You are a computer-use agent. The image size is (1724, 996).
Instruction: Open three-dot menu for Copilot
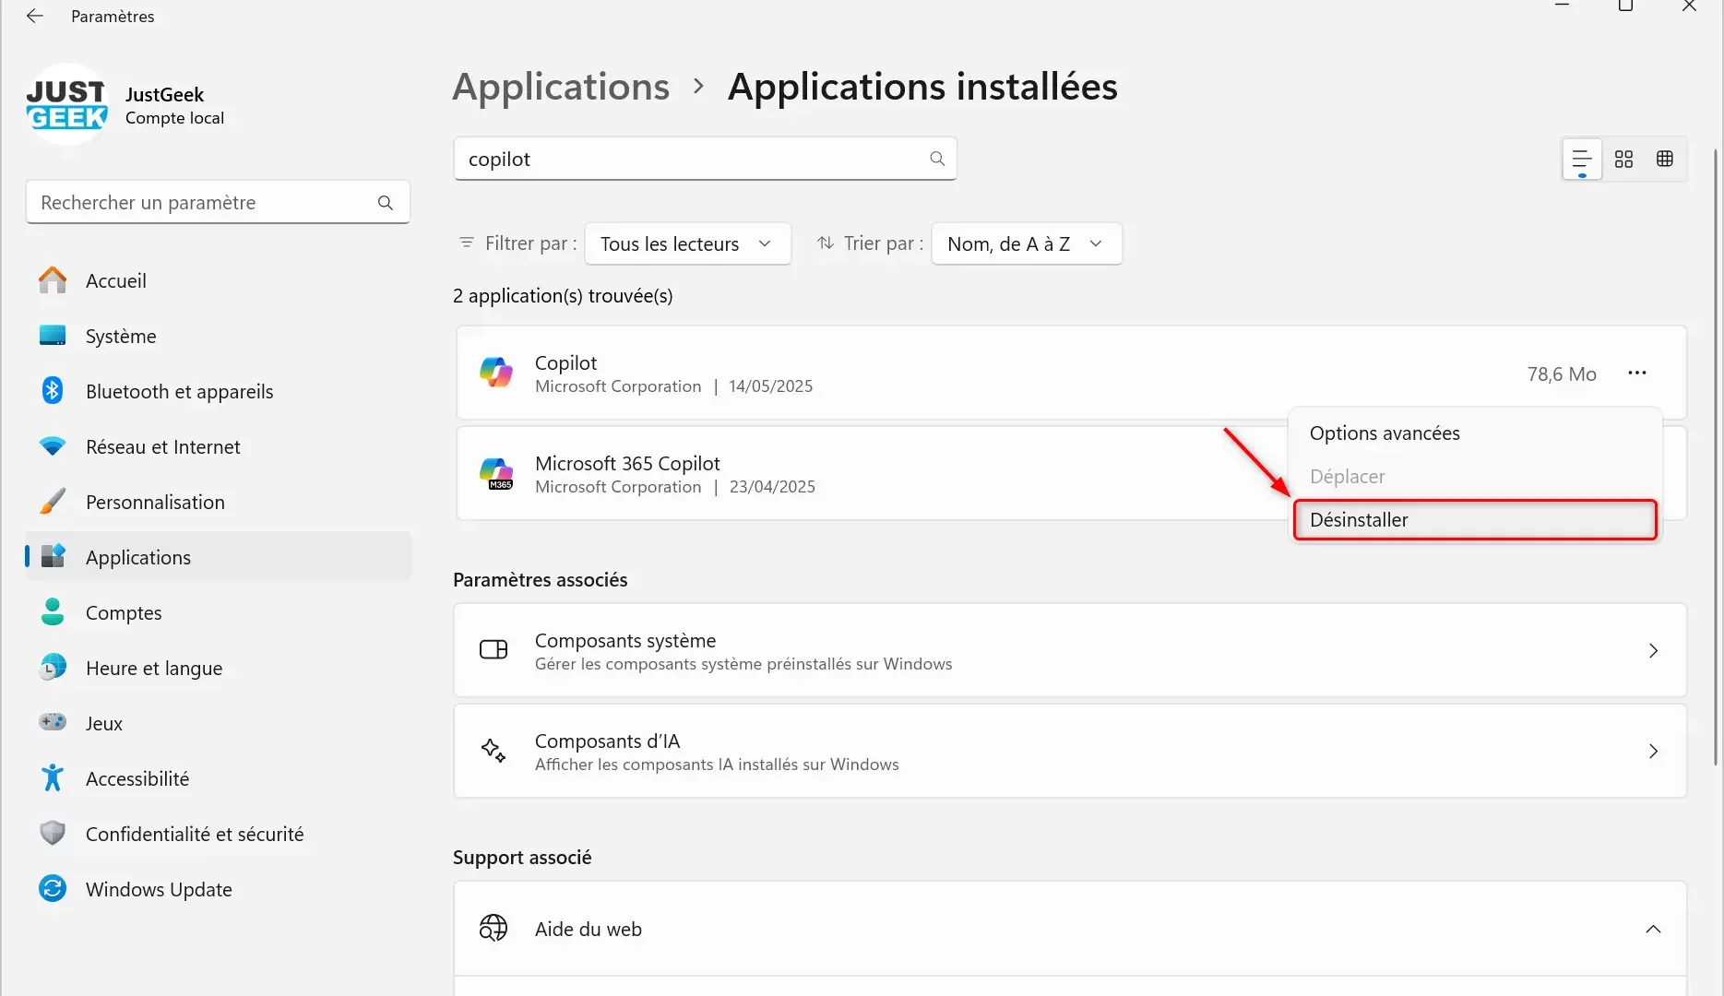coord(1637,373)
